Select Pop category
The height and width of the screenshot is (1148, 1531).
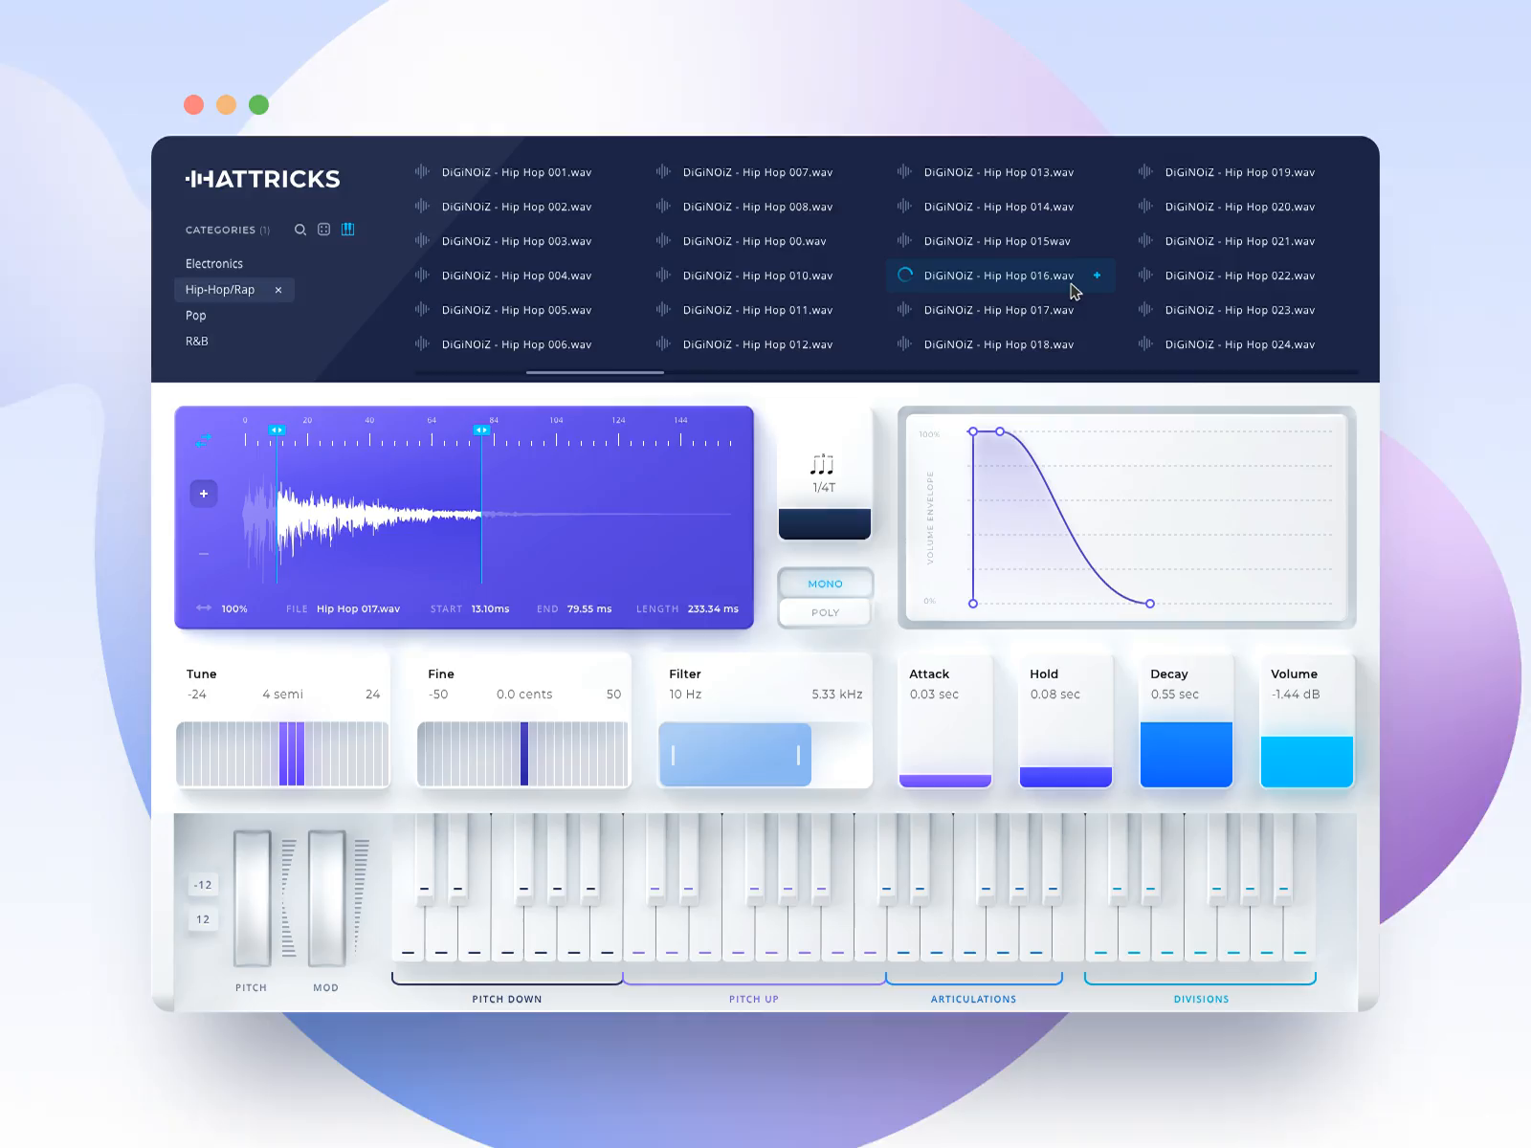coord(196,316)
